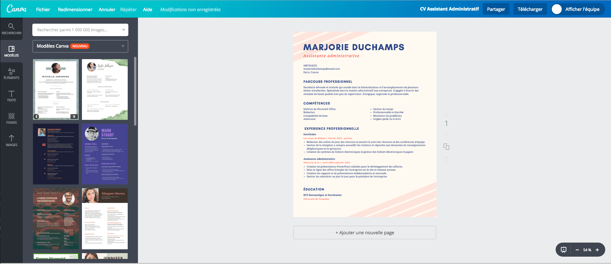Click the Télécharger button
Image resolution: width=611 pixels, height=264 pixels.
[530, 9]
